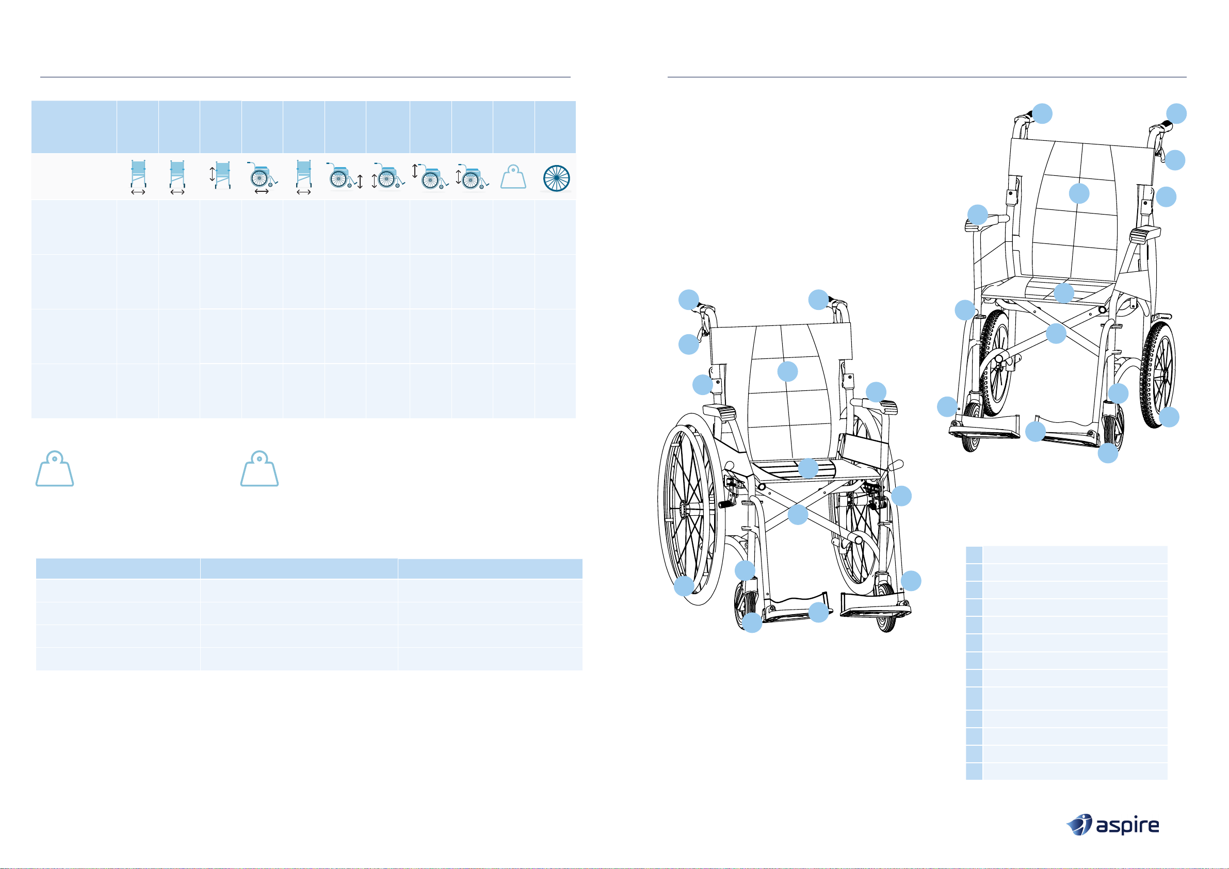1229x869 pixels.
Task: Click the armrest callout dot on the large-wheeled wheelchair
Action: click(876, 392)
